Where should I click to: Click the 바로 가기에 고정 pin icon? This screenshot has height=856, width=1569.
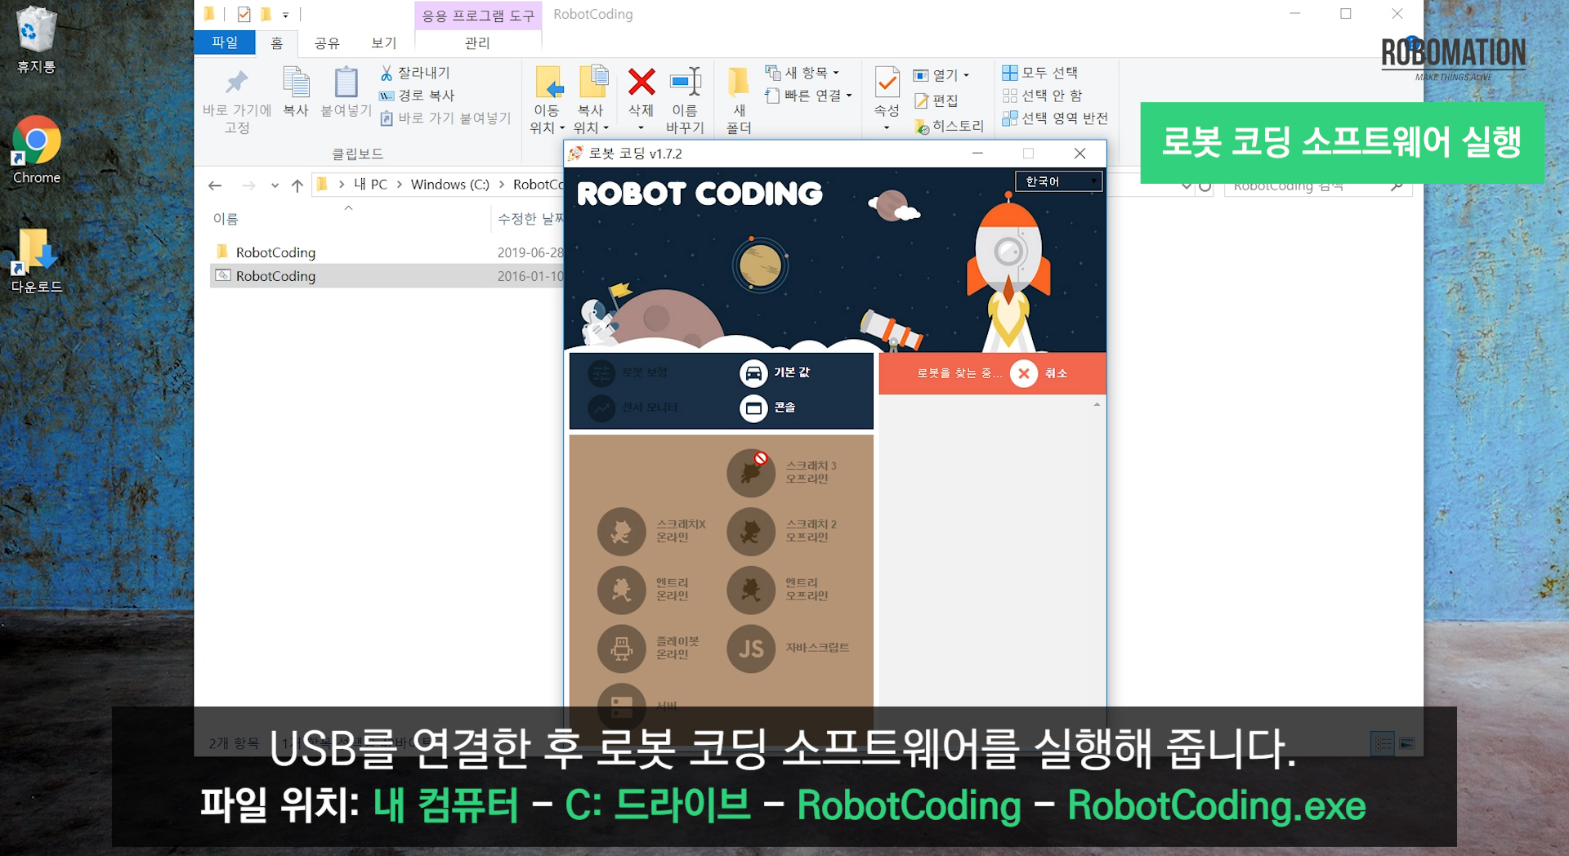tap(237, 82)
